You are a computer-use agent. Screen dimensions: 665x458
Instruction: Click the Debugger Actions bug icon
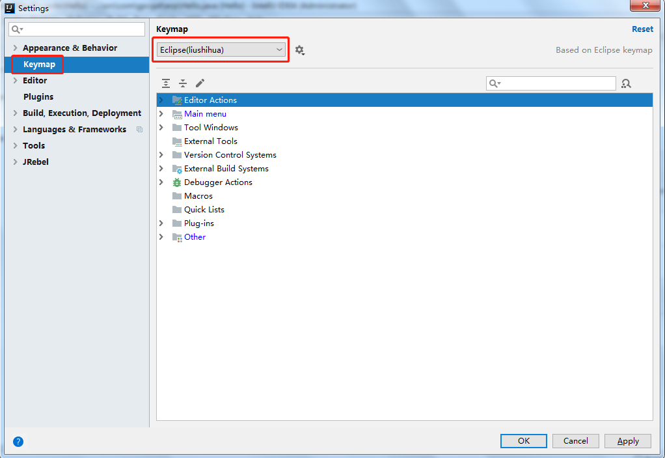[x=177, y=182]
